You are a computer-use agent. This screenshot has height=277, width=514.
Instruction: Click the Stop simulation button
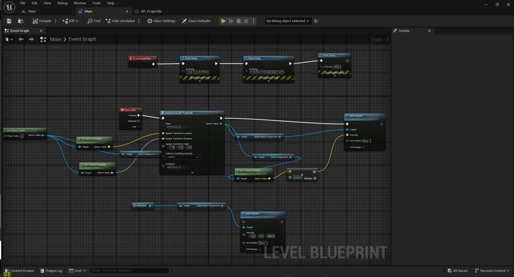239,21
